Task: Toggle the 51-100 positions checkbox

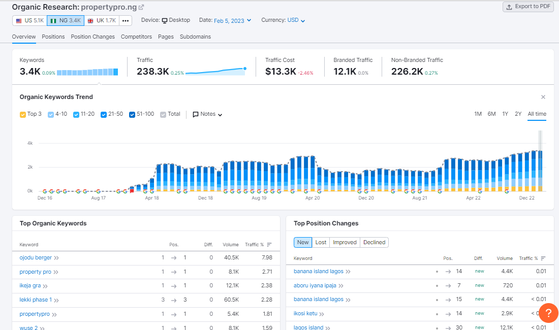Action: coord(132,115)
